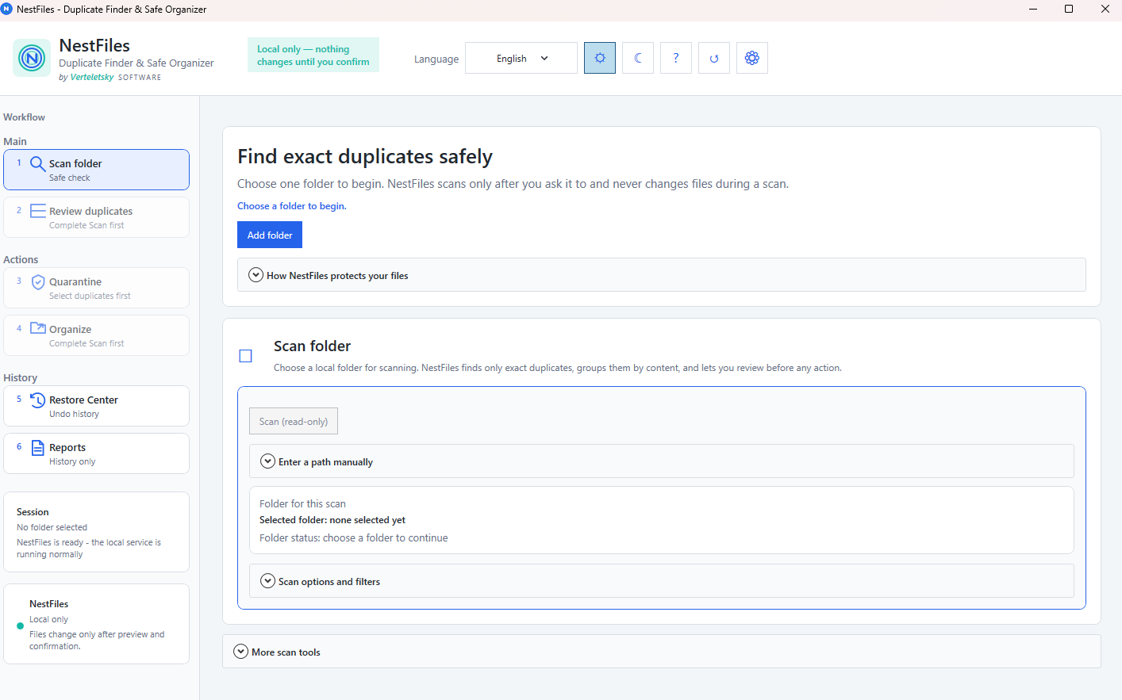Click the Verteletsky link under app name
Image resolution: width=1122 pixels, height=700 pixels.
point(92,77)
